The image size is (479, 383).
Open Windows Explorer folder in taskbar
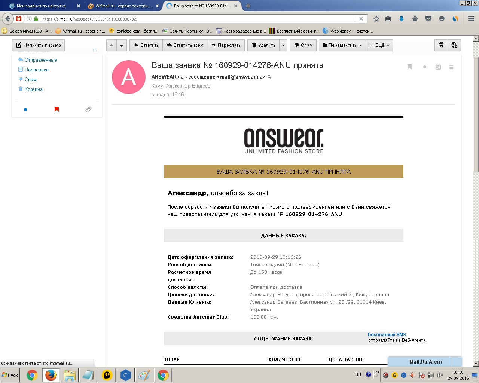(69, 375)
